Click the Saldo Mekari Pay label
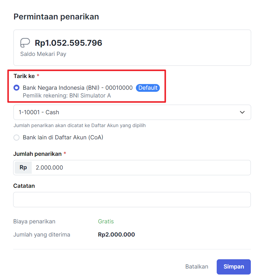261x279 pixels. [x=43, y=54]
